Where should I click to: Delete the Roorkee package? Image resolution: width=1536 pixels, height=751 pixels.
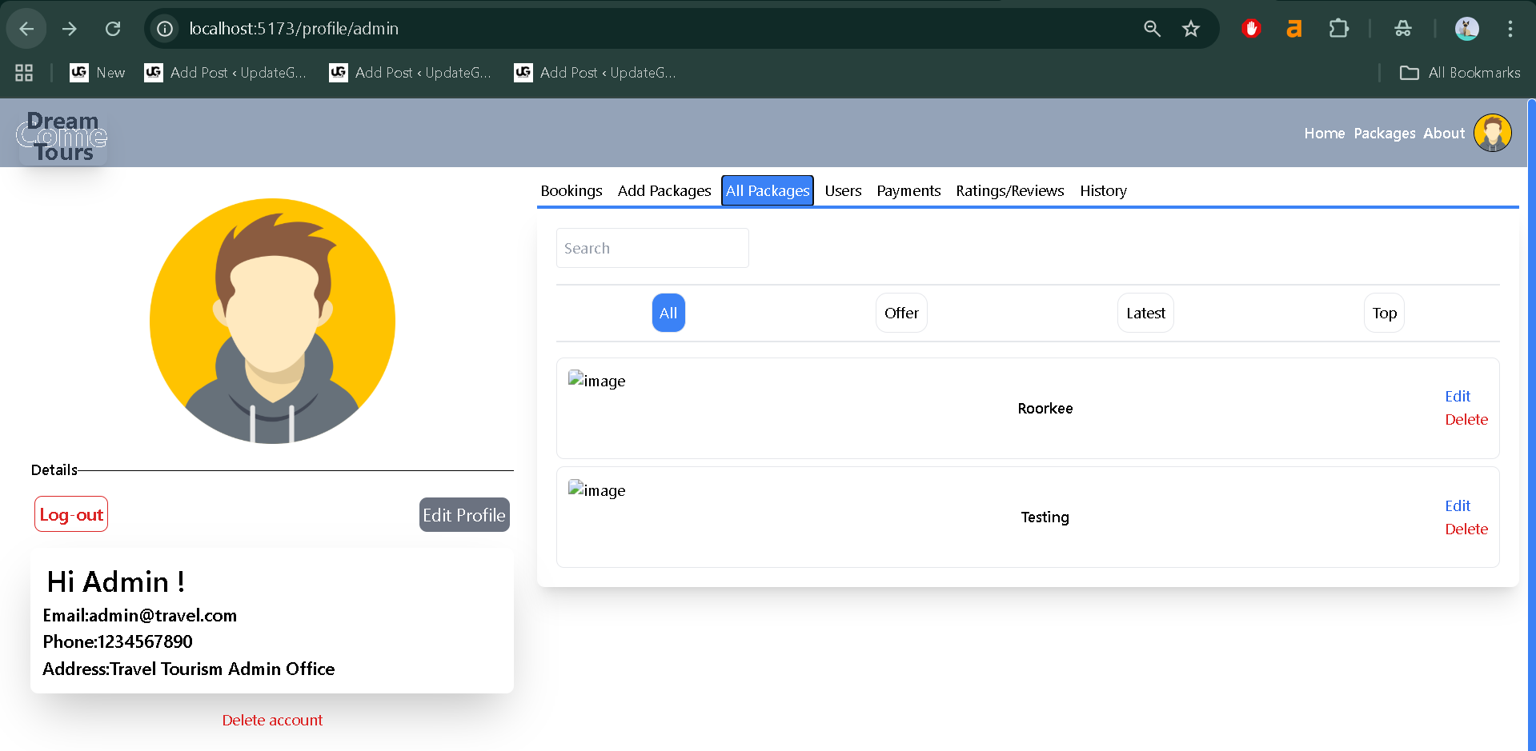pyautogui.click(x=1466, y=420)
